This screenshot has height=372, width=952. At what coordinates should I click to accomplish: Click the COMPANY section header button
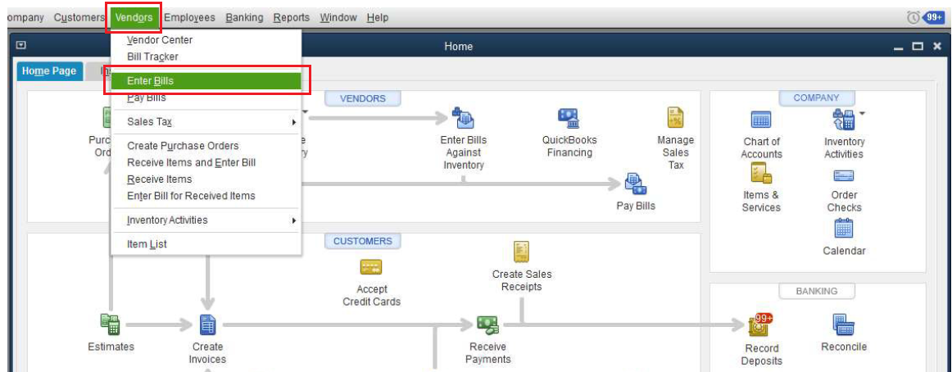coord(817,98)
